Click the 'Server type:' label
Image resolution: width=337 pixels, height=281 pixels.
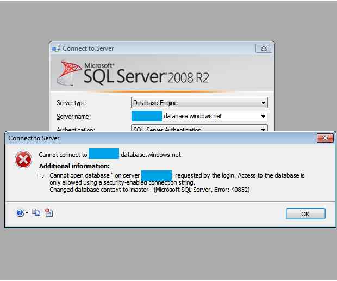click(72, 103)
